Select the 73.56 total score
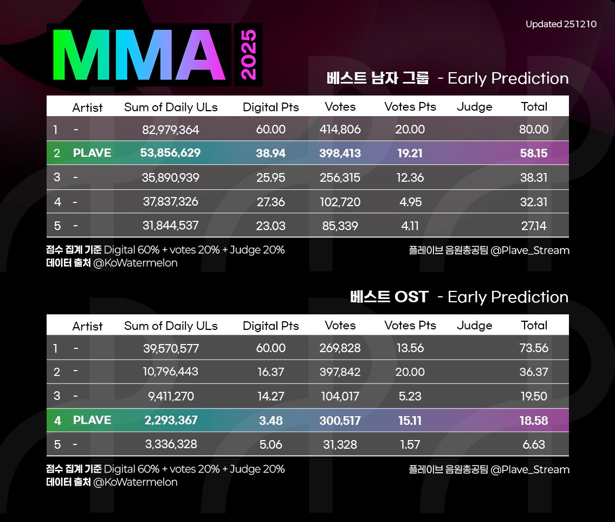 [534, 348]
